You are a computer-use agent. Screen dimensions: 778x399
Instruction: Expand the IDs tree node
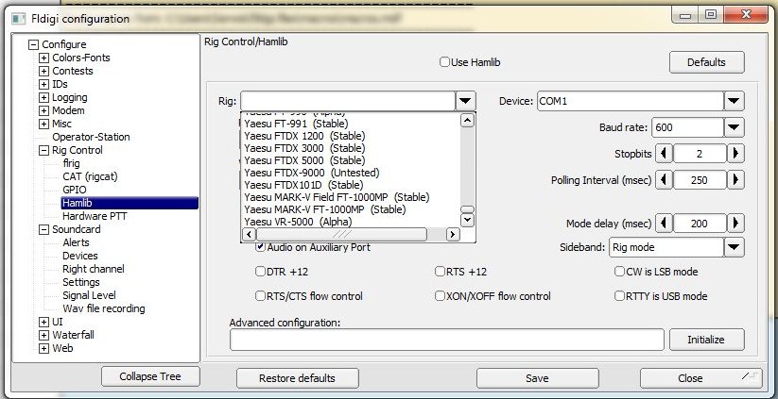(44, 84)
